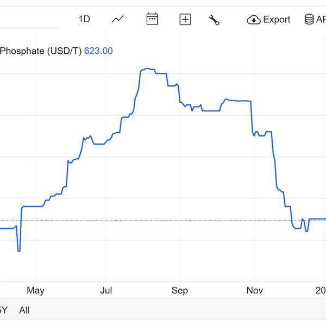Click the Export text label
The height and width of the screenshot is (326, 326).
click(x=277, y=20)
